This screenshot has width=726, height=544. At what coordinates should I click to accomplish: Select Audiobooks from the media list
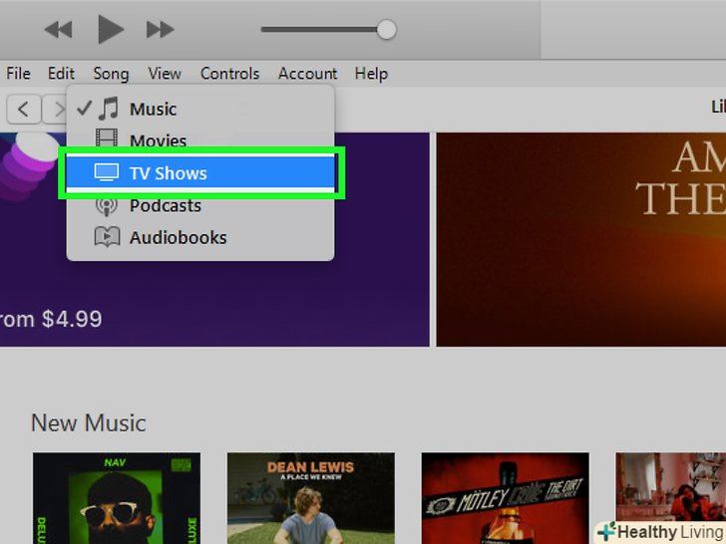point(200,238)
